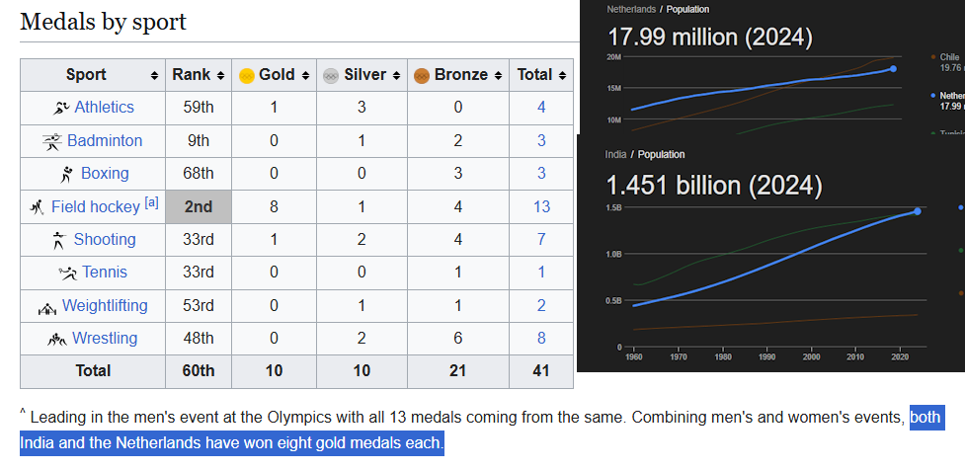Click the bronze medal icon in header
This screenshot has width=965, height=470.
tap(421, 75)
